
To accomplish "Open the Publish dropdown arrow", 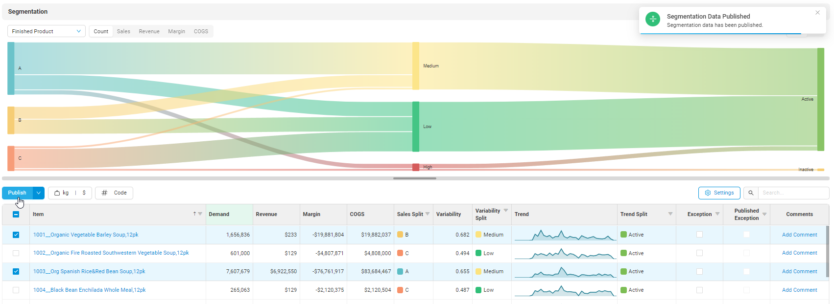I will click(39, 193).
